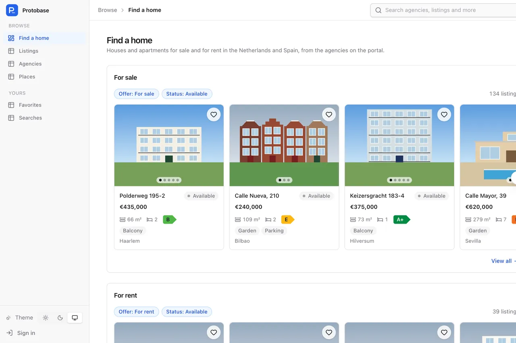Click the Available status badge on Keizersgracht listing
The width and height of the screenshot is (516, 343).
[431, 196]
